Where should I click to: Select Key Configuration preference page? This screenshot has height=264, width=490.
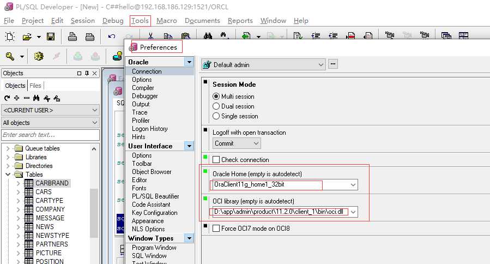click(x=154, y=213)
